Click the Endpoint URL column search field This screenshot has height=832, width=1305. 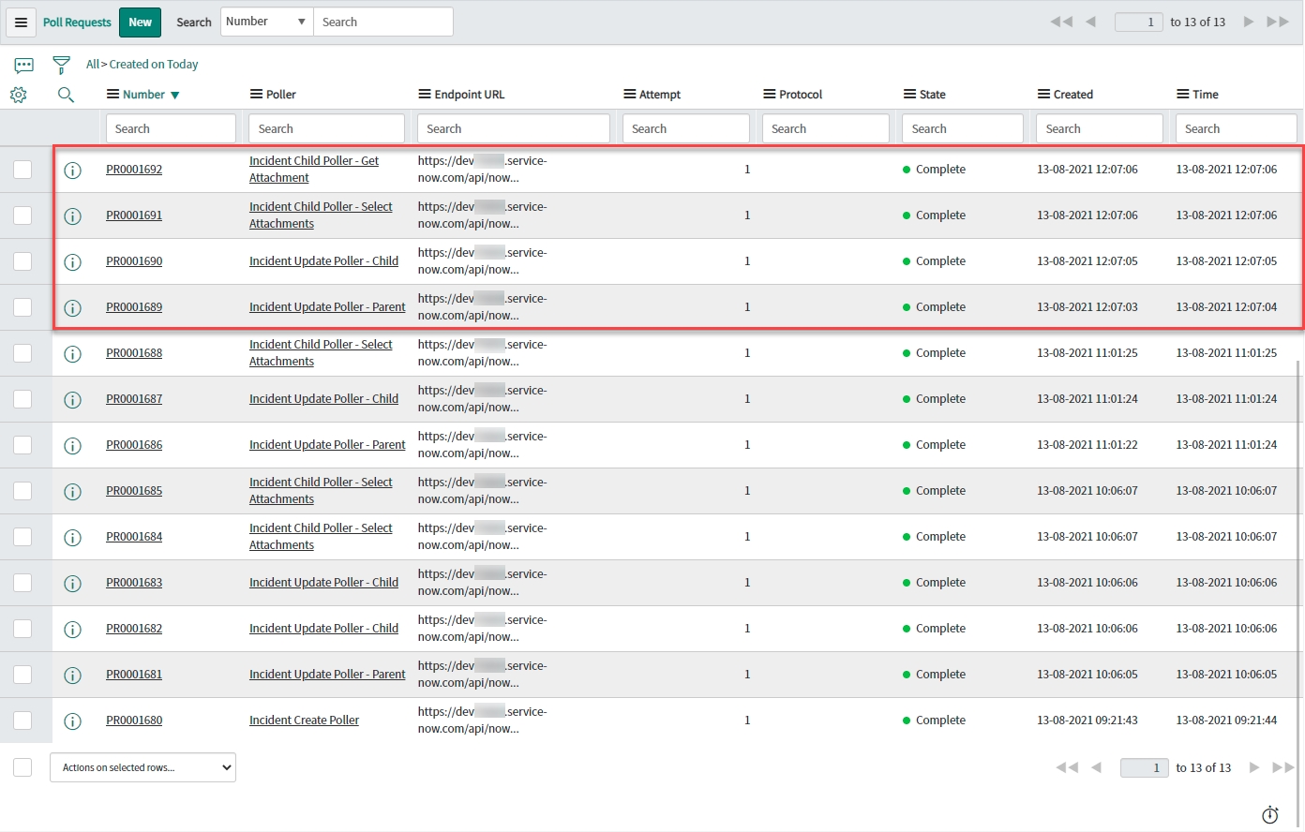513,129
